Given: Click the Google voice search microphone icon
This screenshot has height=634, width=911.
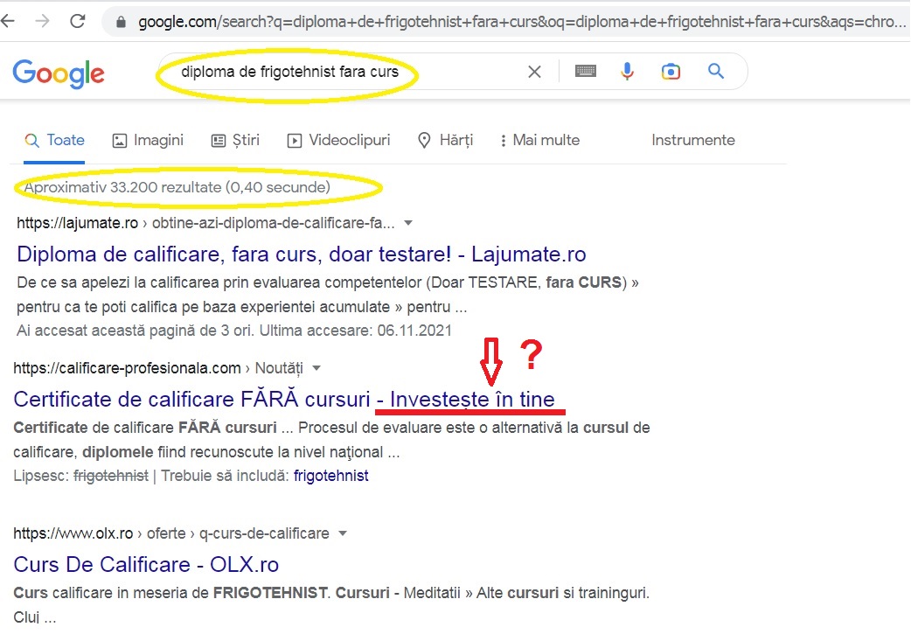Looking at the screenshot, I should [627, 71].
